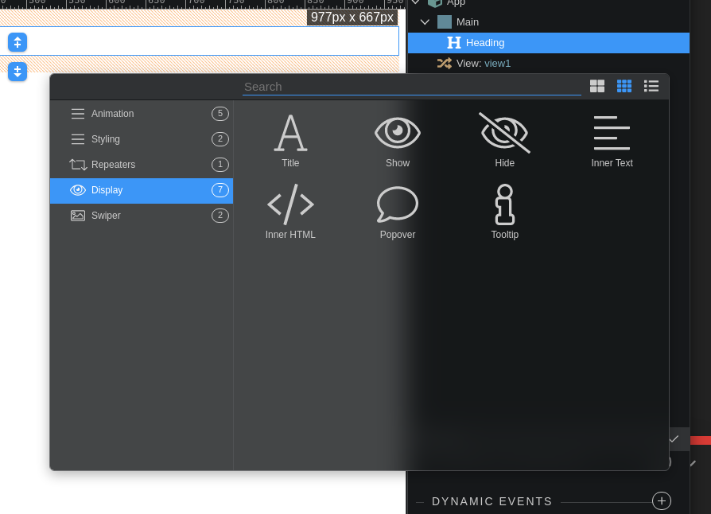Focus the Search input field
This screenshot has width=711, height=514.
click(412, 87)
